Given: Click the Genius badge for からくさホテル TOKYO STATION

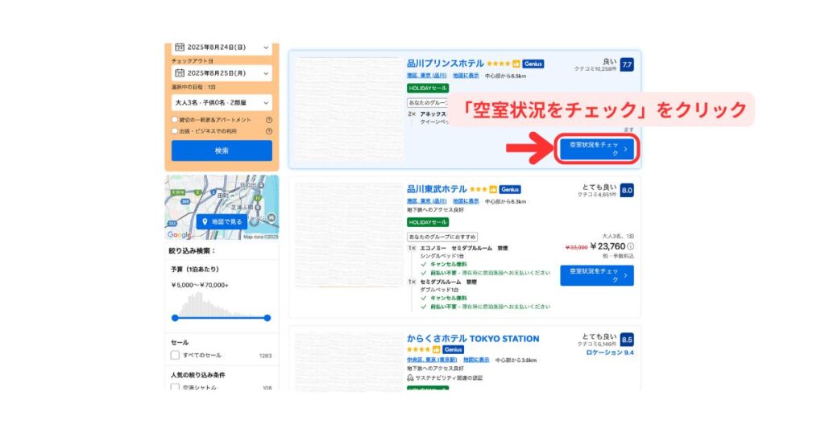Looking at the screenshot, I should click(x=453, y=349).
